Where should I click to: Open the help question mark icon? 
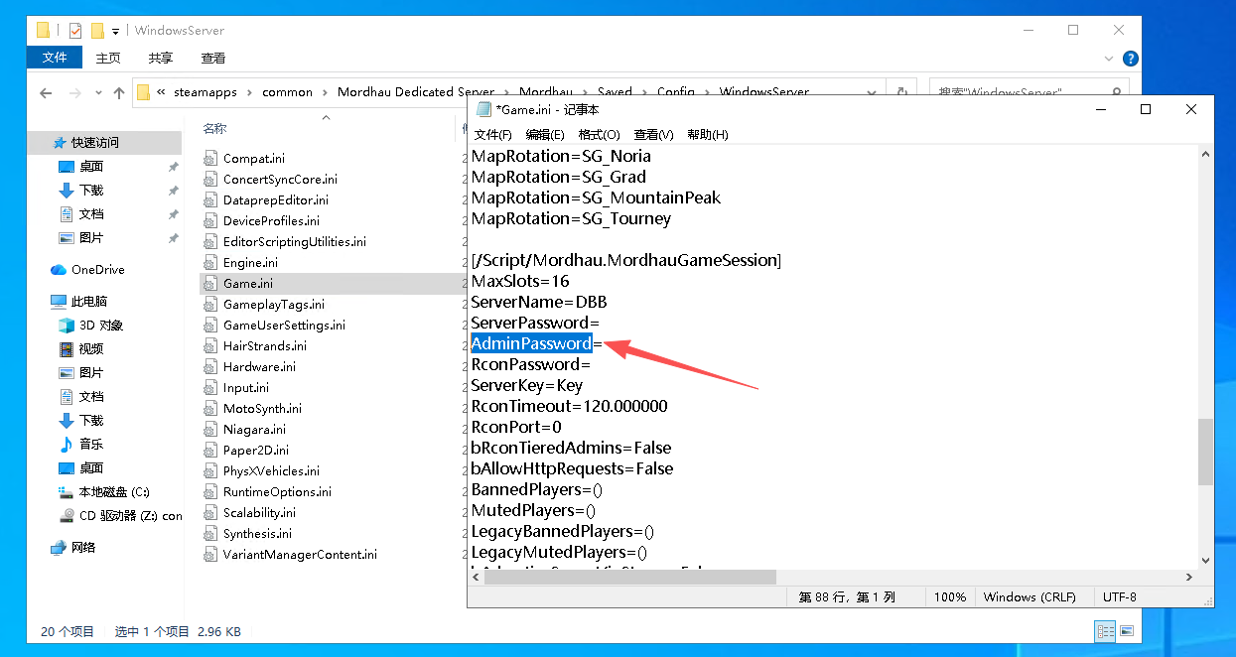[1130, 59]
